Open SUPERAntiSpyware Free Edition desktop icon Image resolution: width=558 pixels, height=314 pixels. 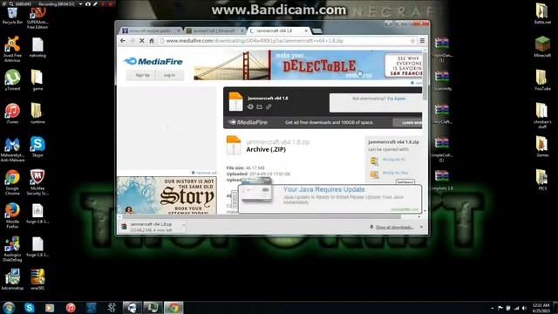point(37,17)
